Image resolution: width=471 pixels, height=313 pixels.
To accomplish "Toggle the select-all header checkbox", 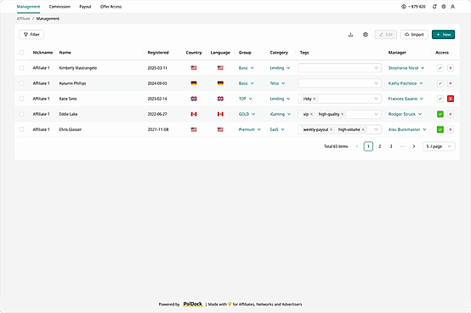I will point(21,53).
